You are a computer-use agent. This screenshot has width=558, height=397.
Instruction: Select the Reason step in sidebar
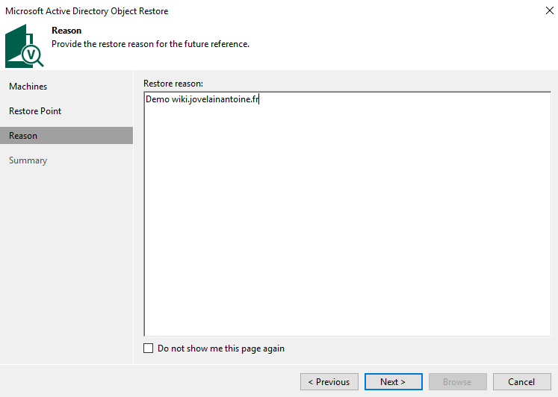[x=66, y=135]
